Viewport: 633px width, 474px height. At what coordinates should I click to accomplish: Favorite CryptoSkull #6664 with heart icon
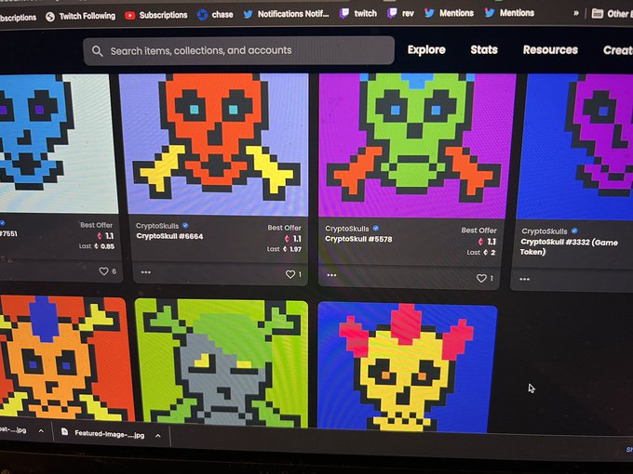[x=290, y=274]
